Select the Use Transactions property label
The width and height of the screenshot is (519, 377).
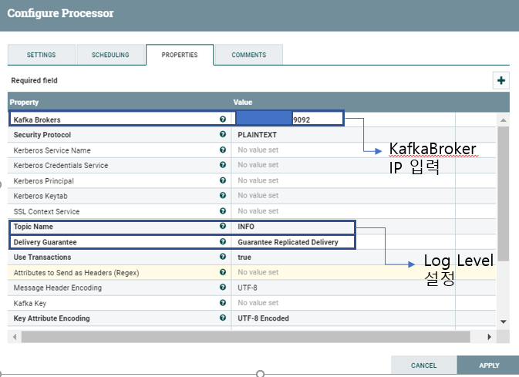[x=42, y=258]
